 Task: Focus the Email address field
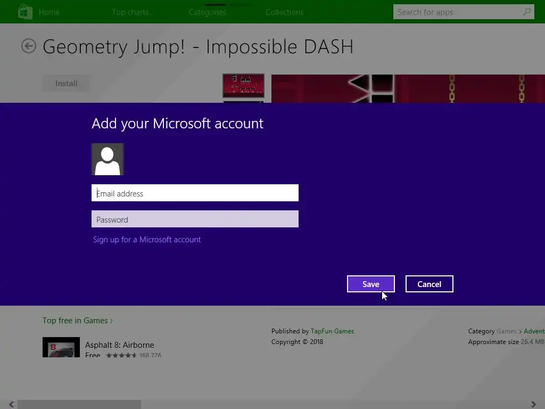click(x=195, y=193)
